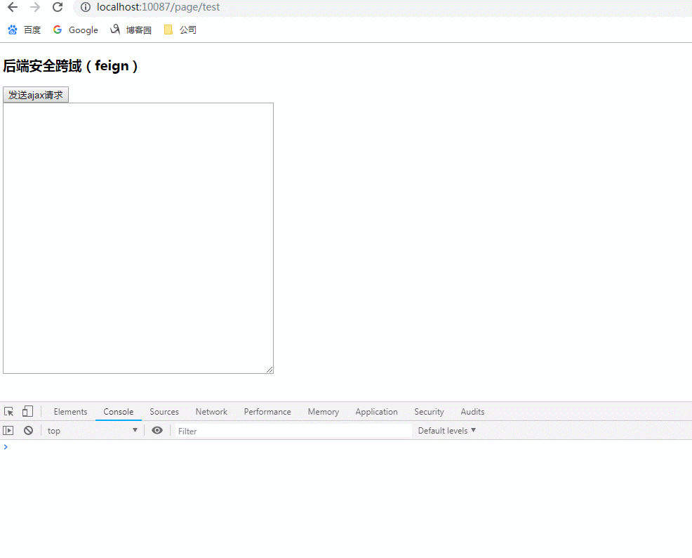
Task: Toggle the live expression eye icon
Action: (157, 430)
